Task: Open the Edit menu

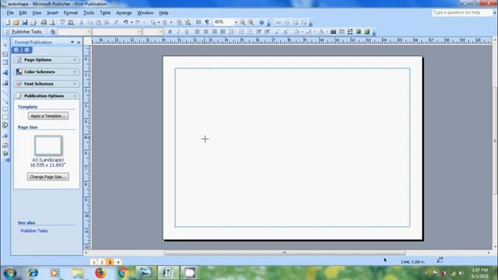Action: pos(23,13)
